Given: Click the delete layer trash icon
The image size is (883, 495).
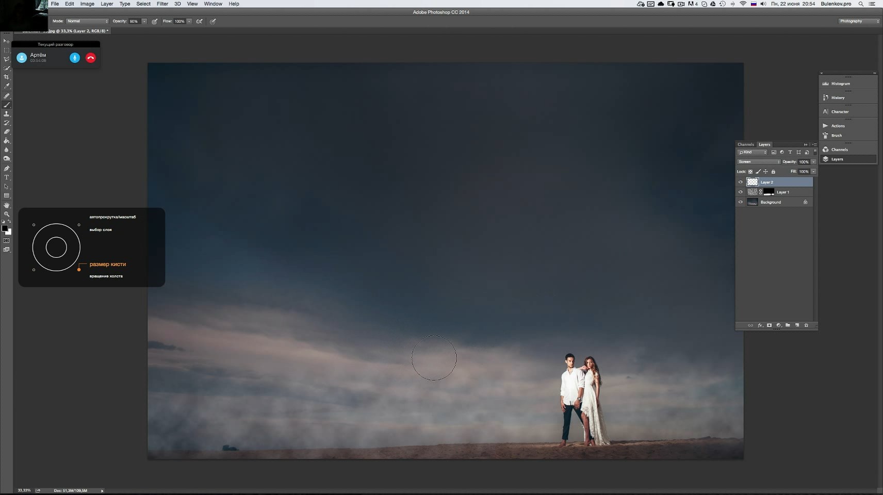Looking at the screenshot, I should click(x=806, y=325).
